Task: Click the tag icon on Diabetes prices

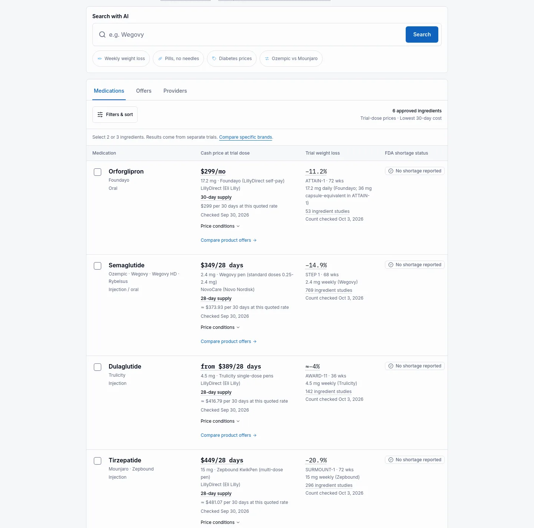Action: coord(214,59)
